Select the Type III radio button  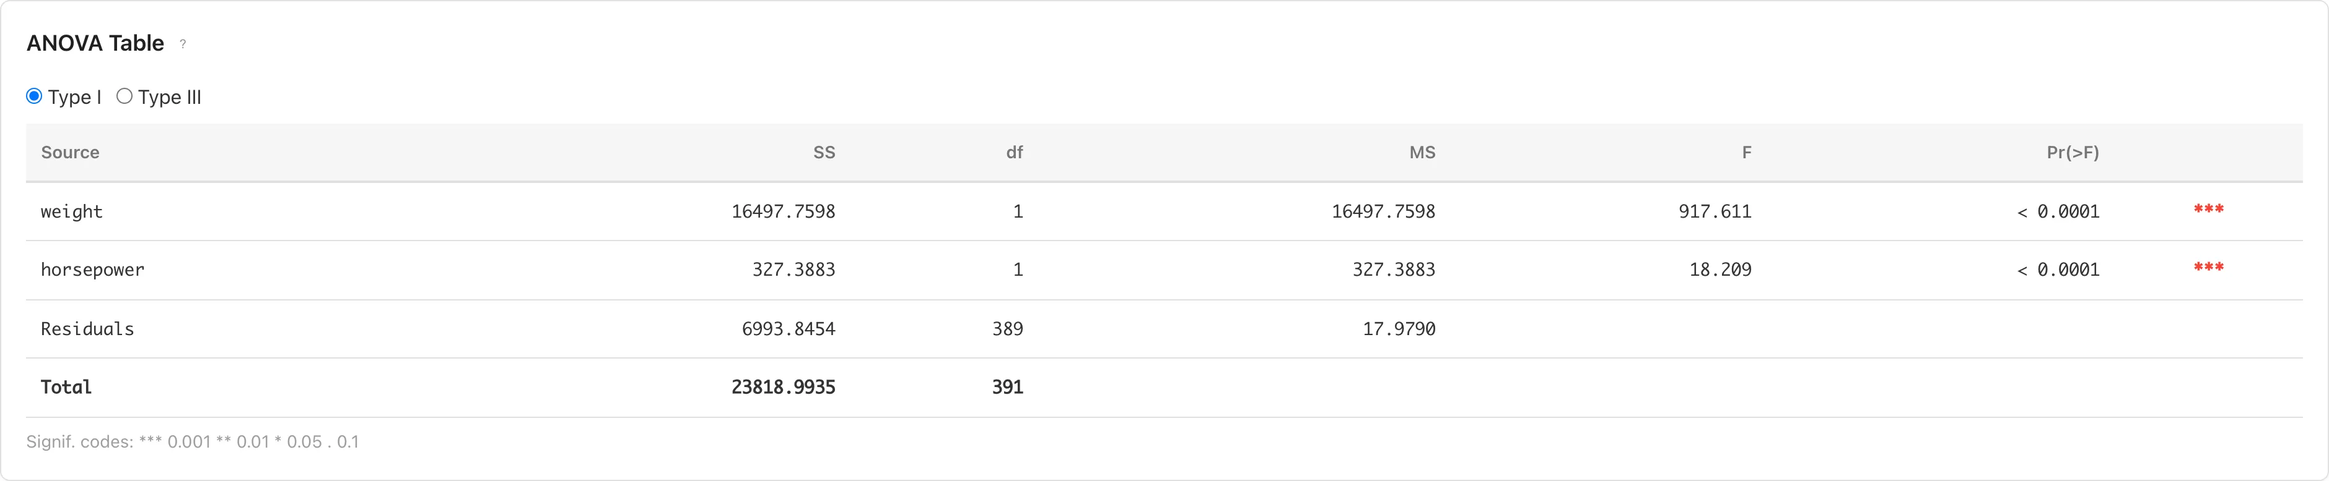point(125,96)
